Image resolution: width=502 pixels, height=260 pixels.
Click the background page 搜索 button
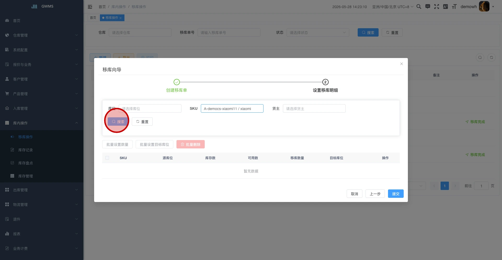(368, 32)
